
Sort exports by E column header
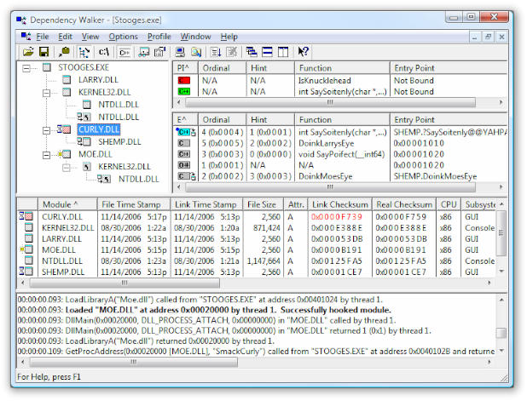(185, 120)
